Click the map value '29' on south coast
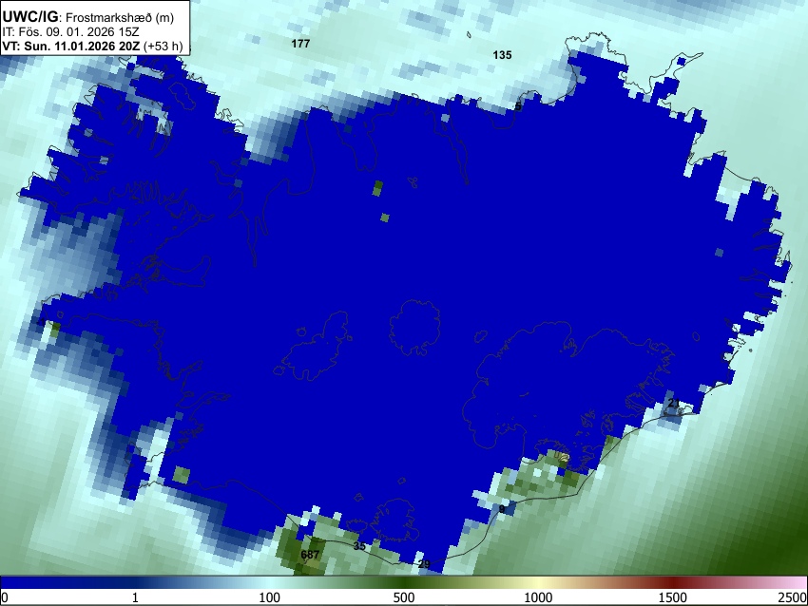808x606 pixels. click(424, 564)
